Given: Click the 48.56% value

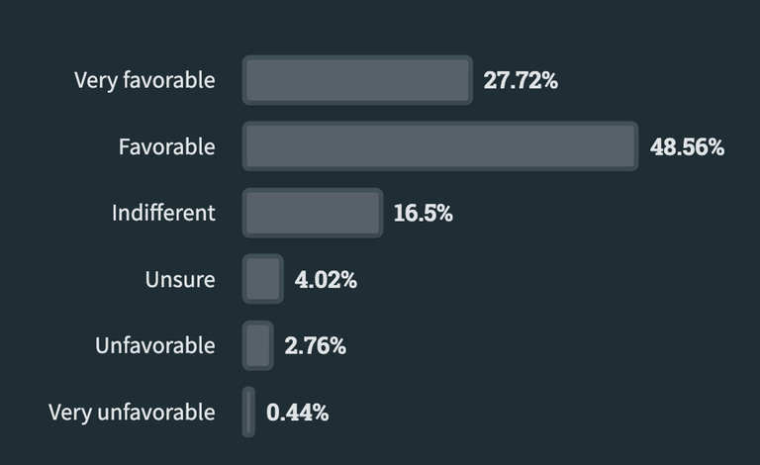Looking at the screenshot, I should pos(688,146).
